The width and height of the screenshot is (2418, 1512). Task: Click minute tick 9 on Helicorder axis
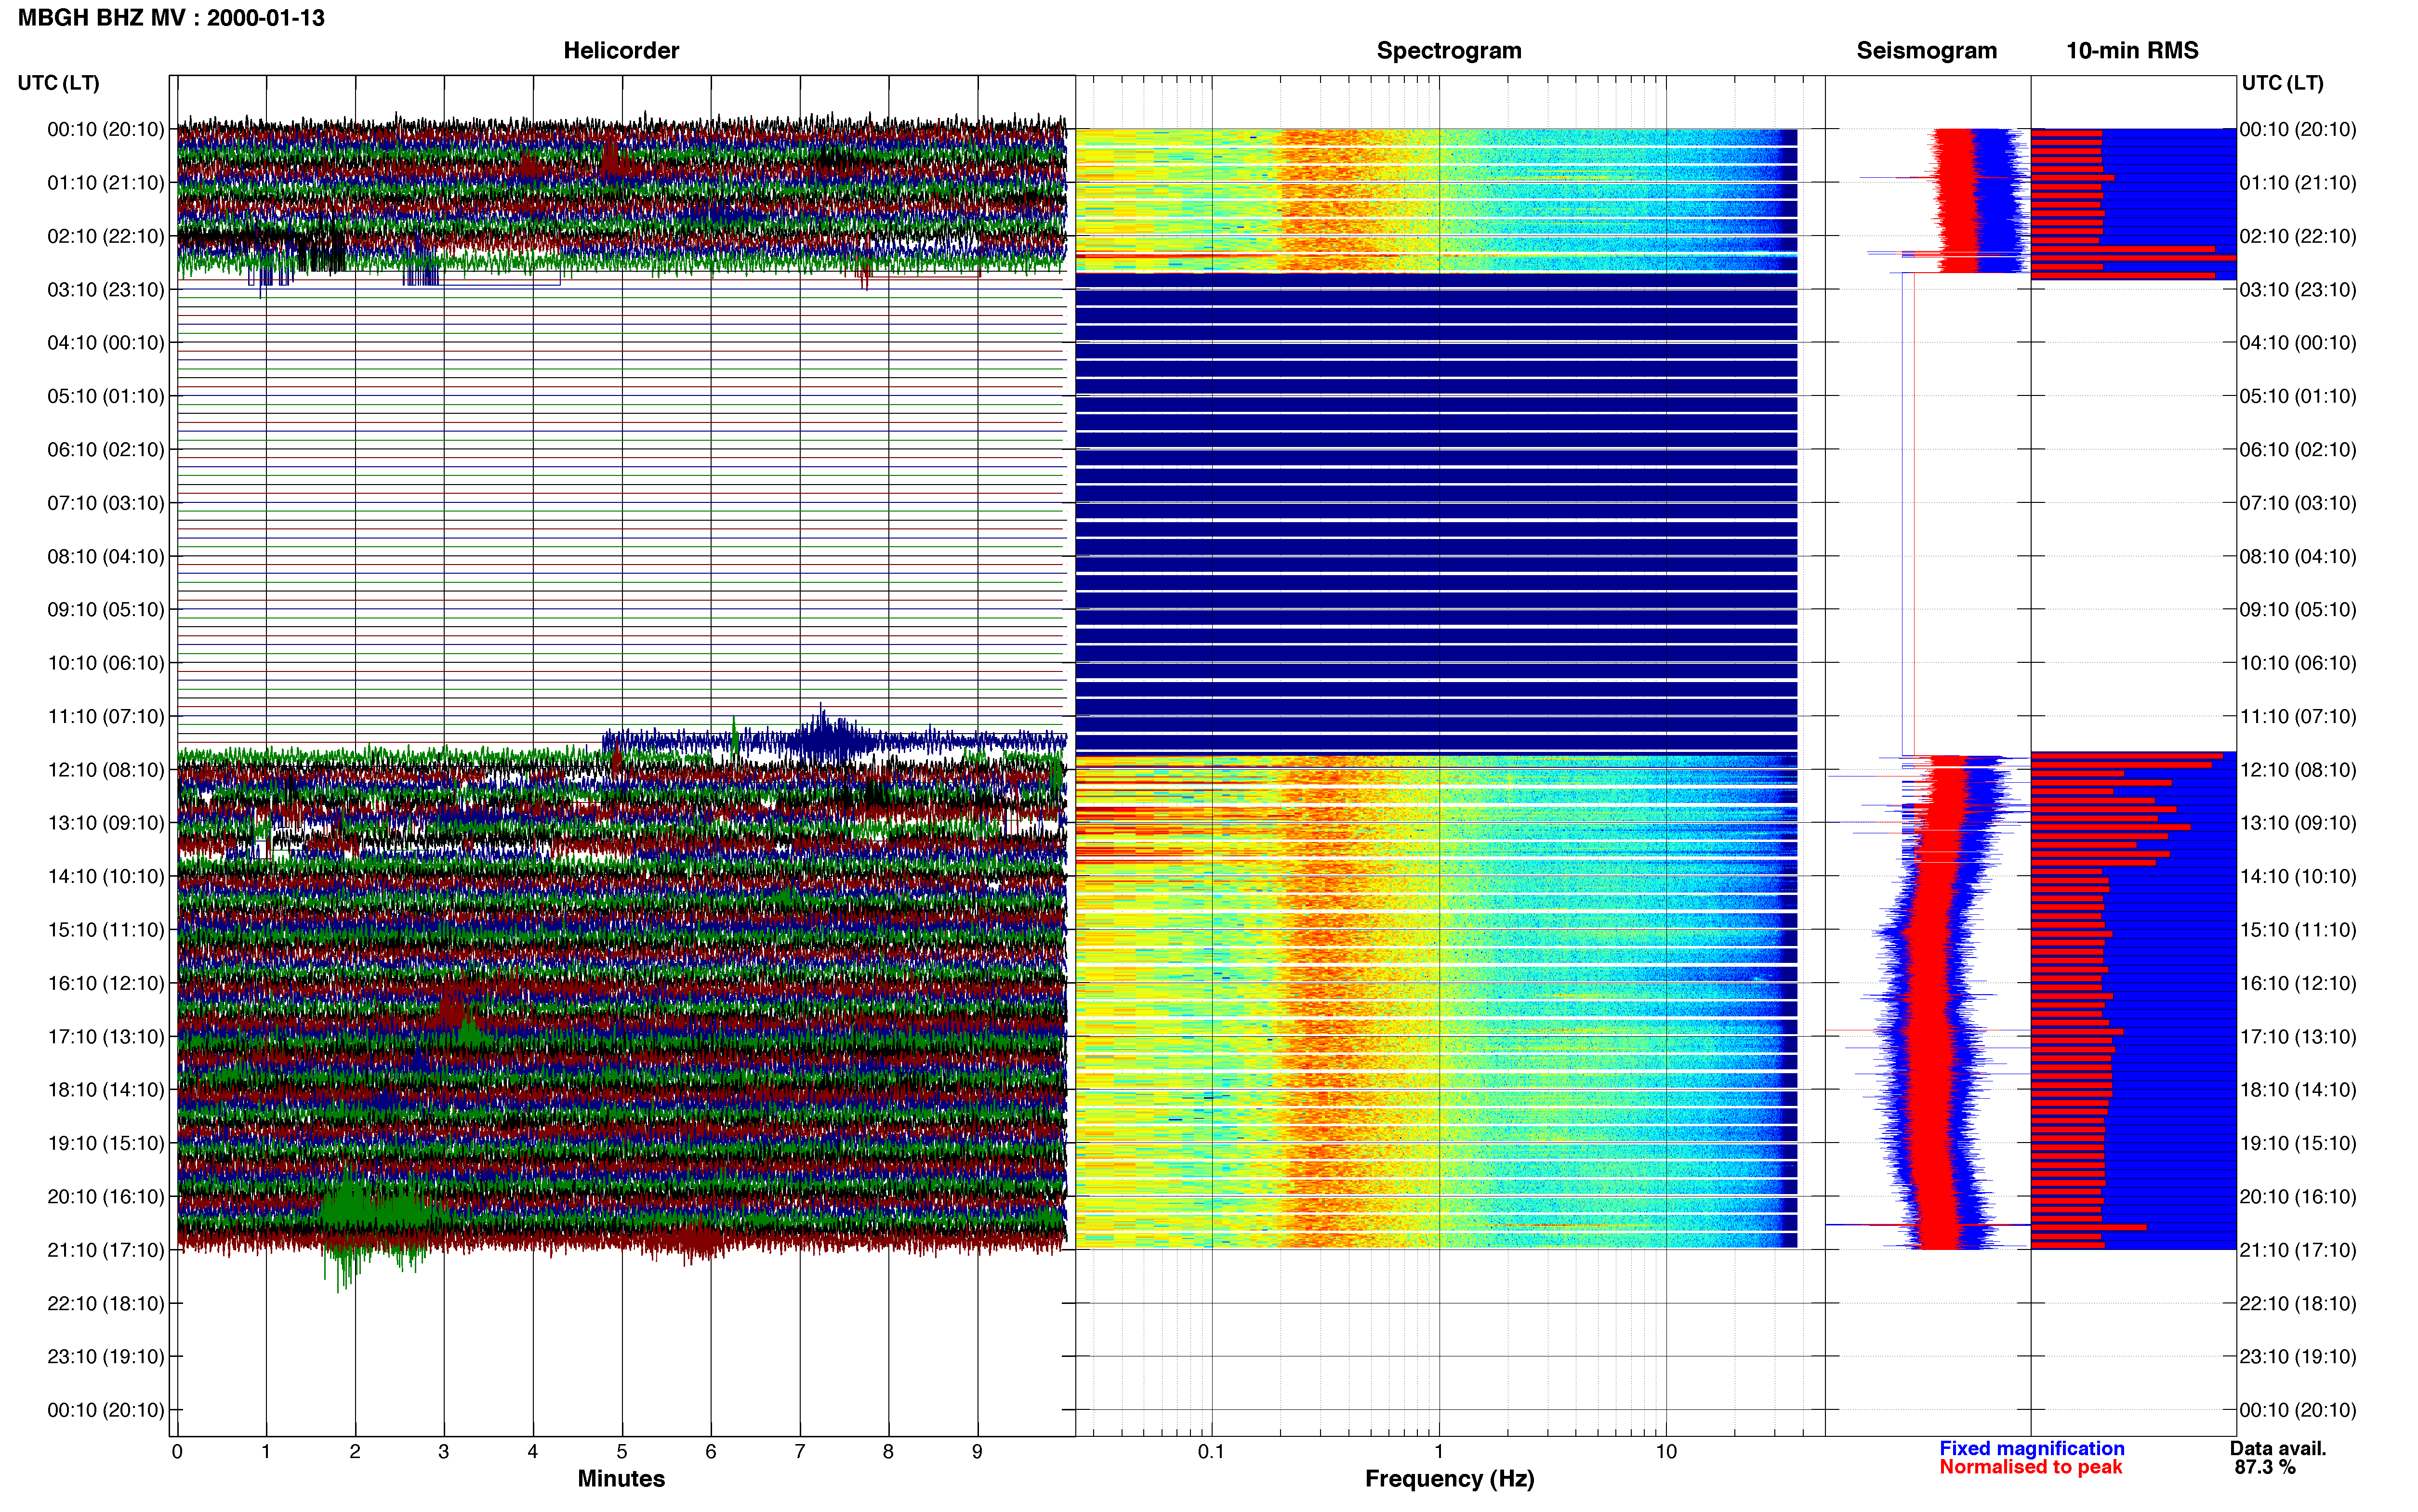click(977, 1451)
